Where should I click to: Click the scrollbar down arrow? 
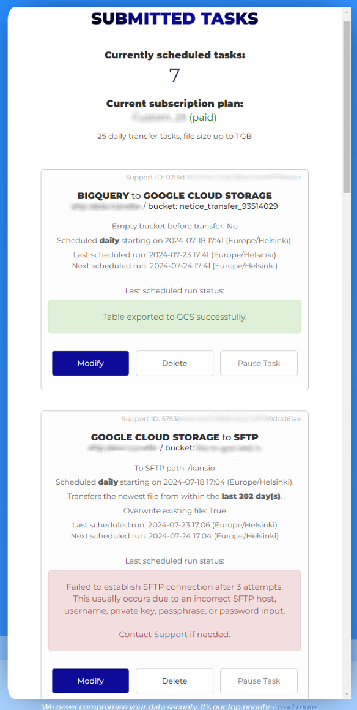click(x=347, y=693)
